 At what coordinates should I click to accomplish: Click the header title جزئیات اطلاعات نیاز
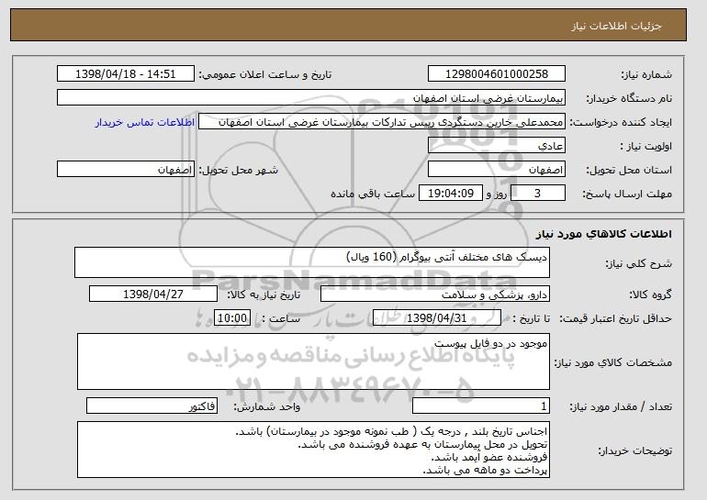(x=616, y=26)
